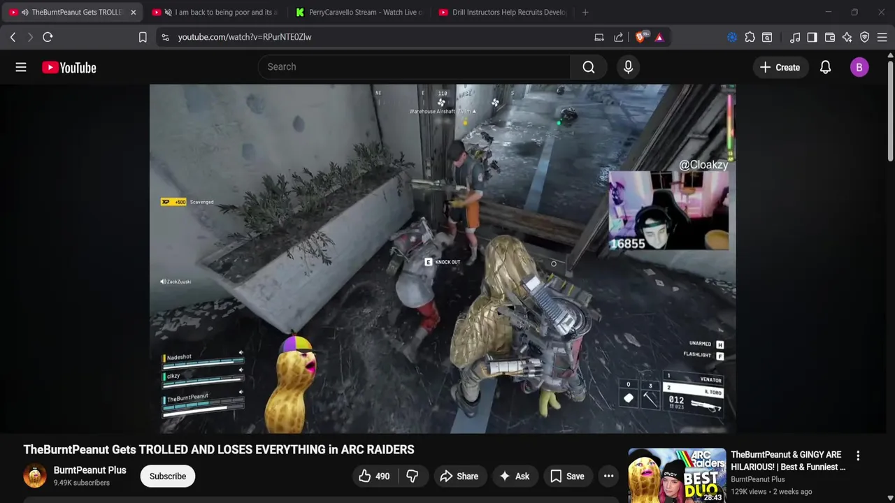Viewport: 895px width, 503px height.
Task: Click the recommended video's BurntPeanut Plus channel name
Action: 758,479
